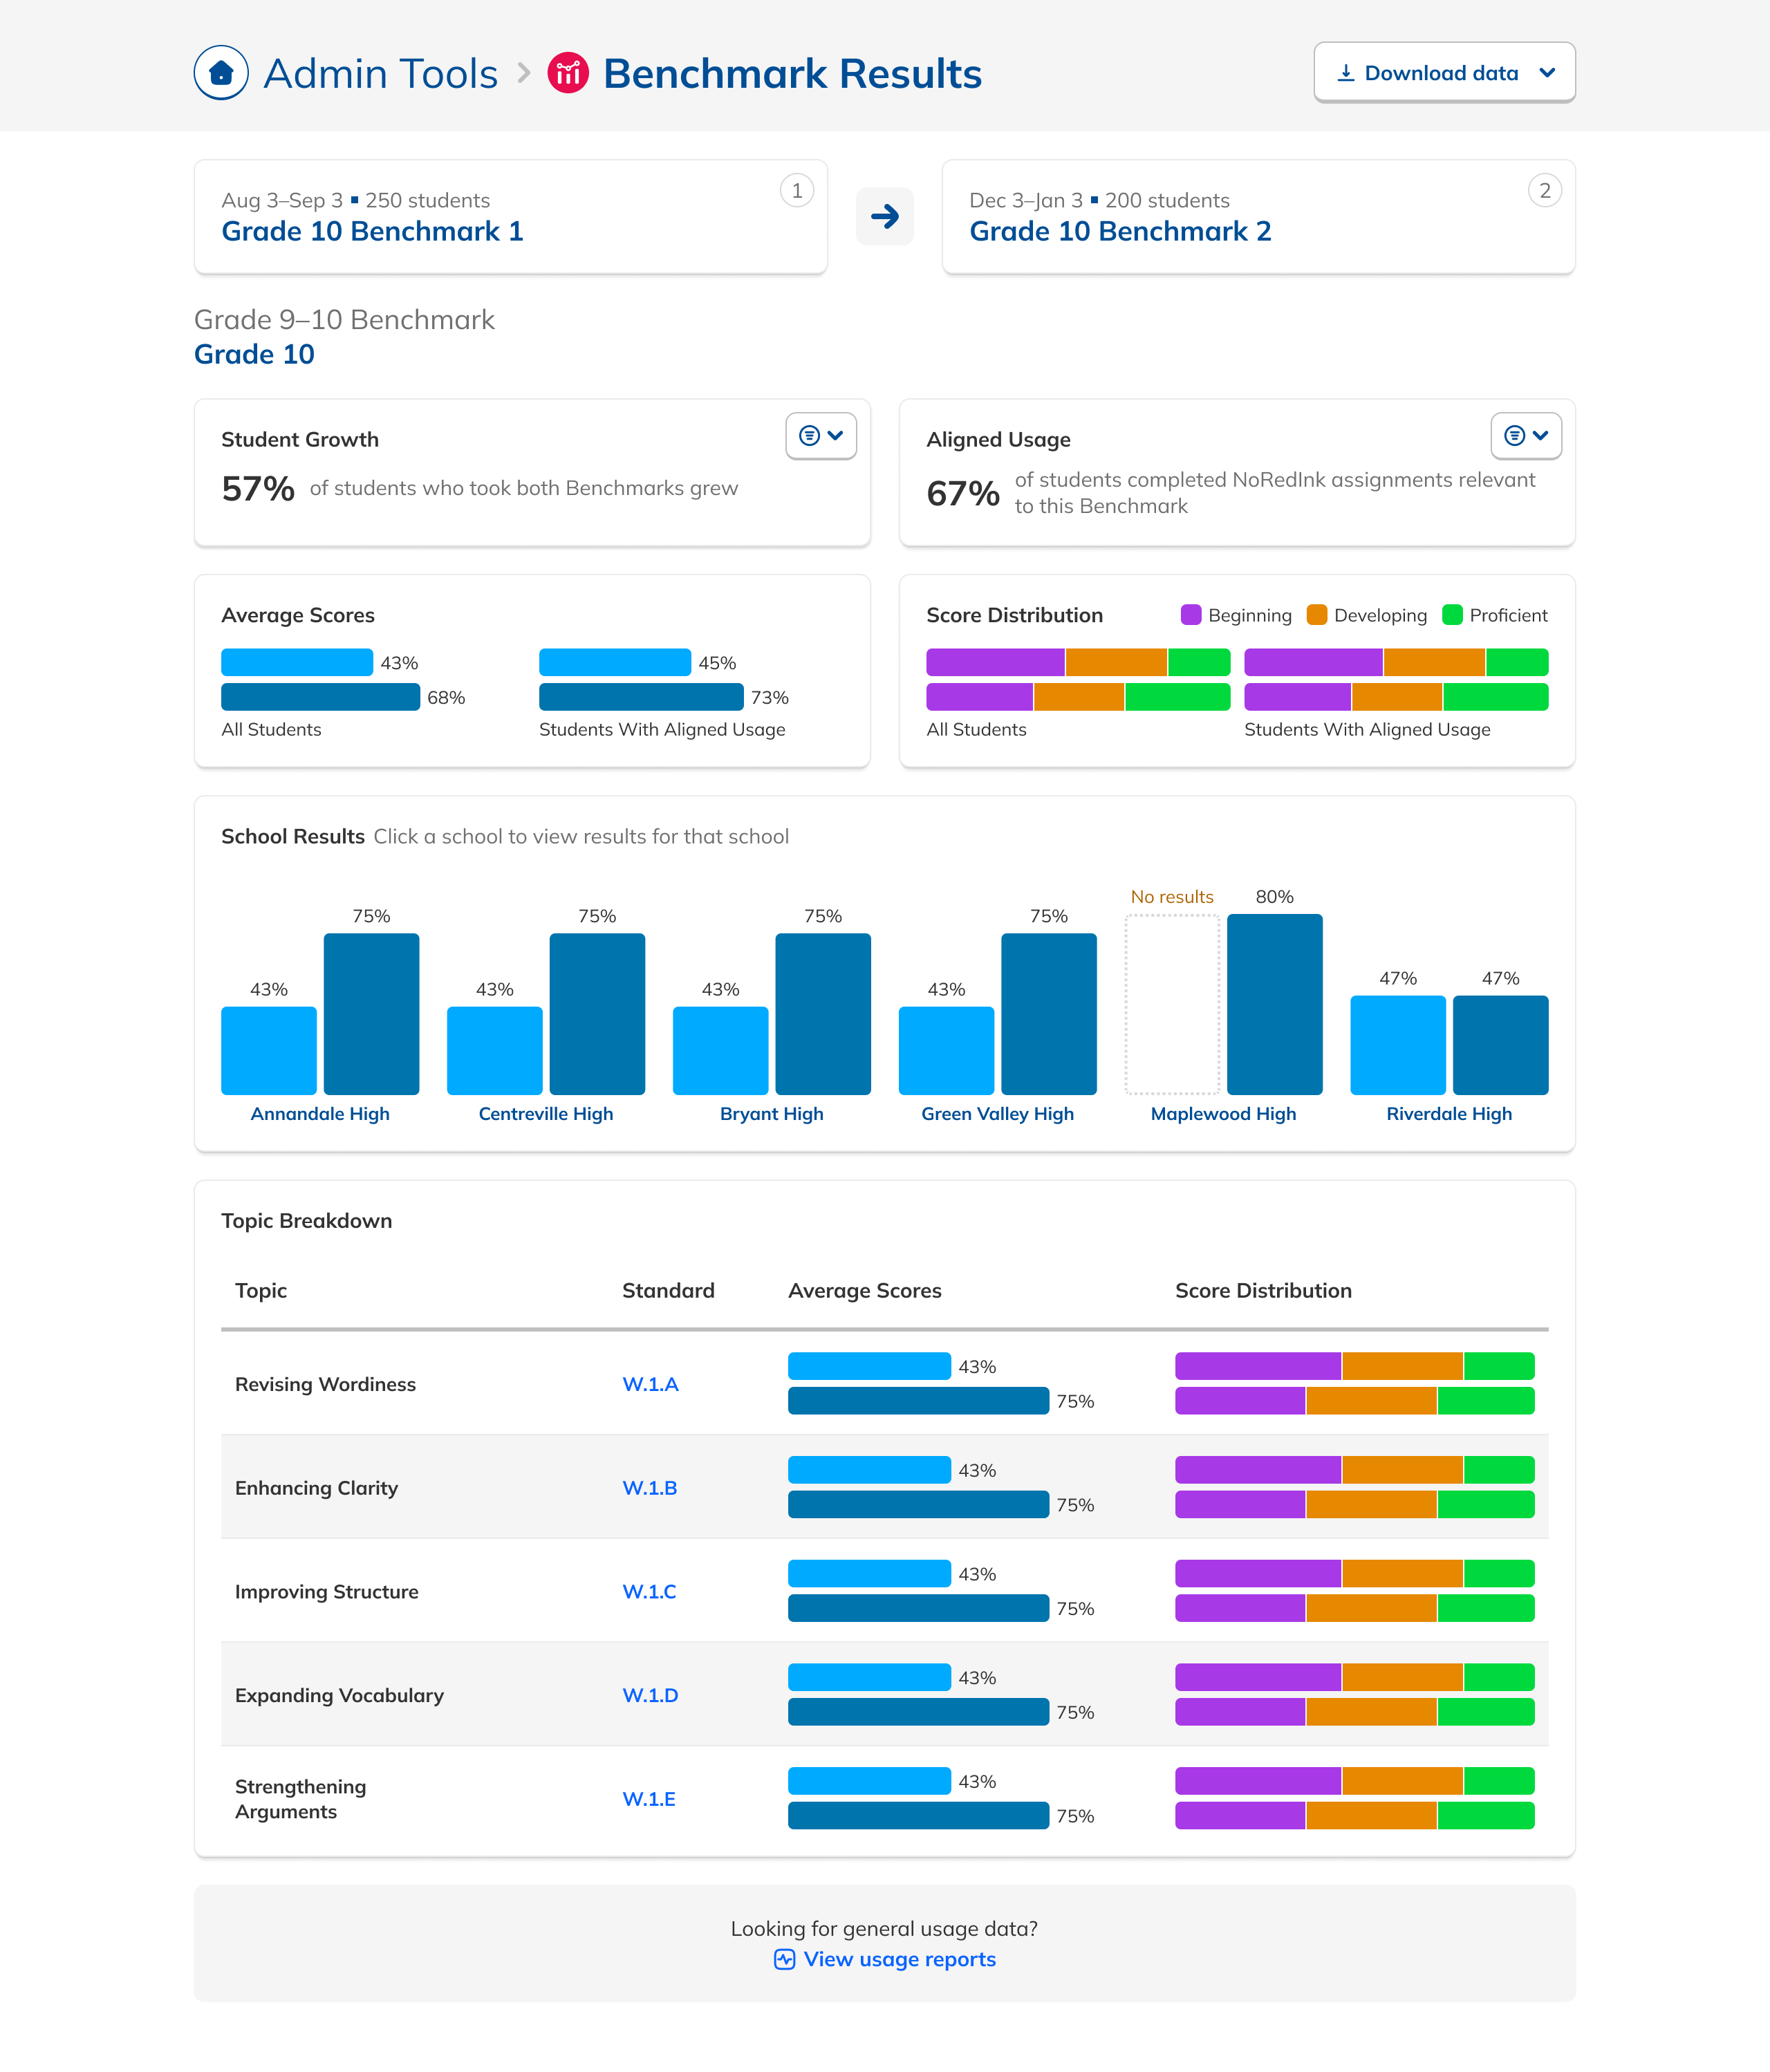The height and width of the screenshot is (2072, 1770).
Task: Click the circled number 1 badge
Action: coord(796,191)
